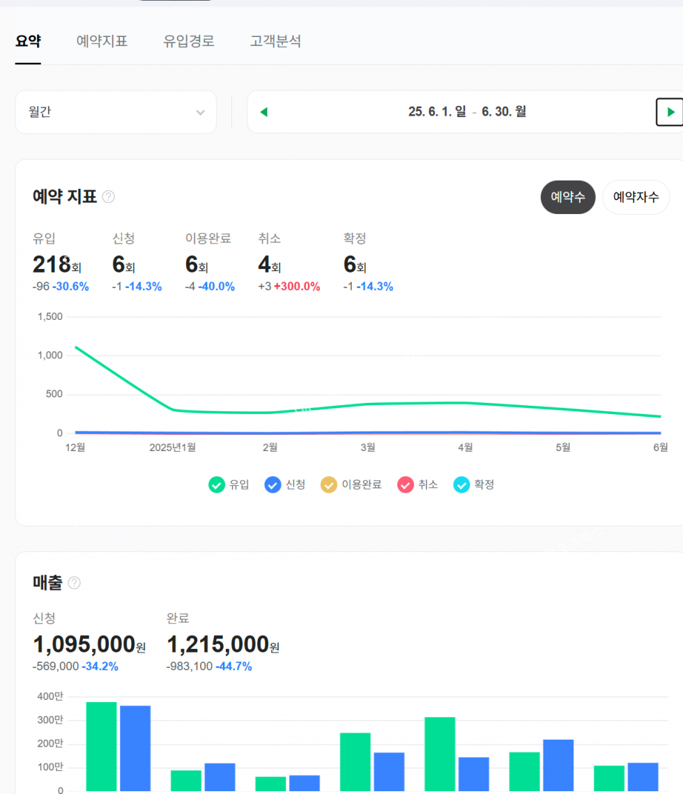This screenshot has height=794, width=683.
Task: Select 예약수 button
Action: 568,197
